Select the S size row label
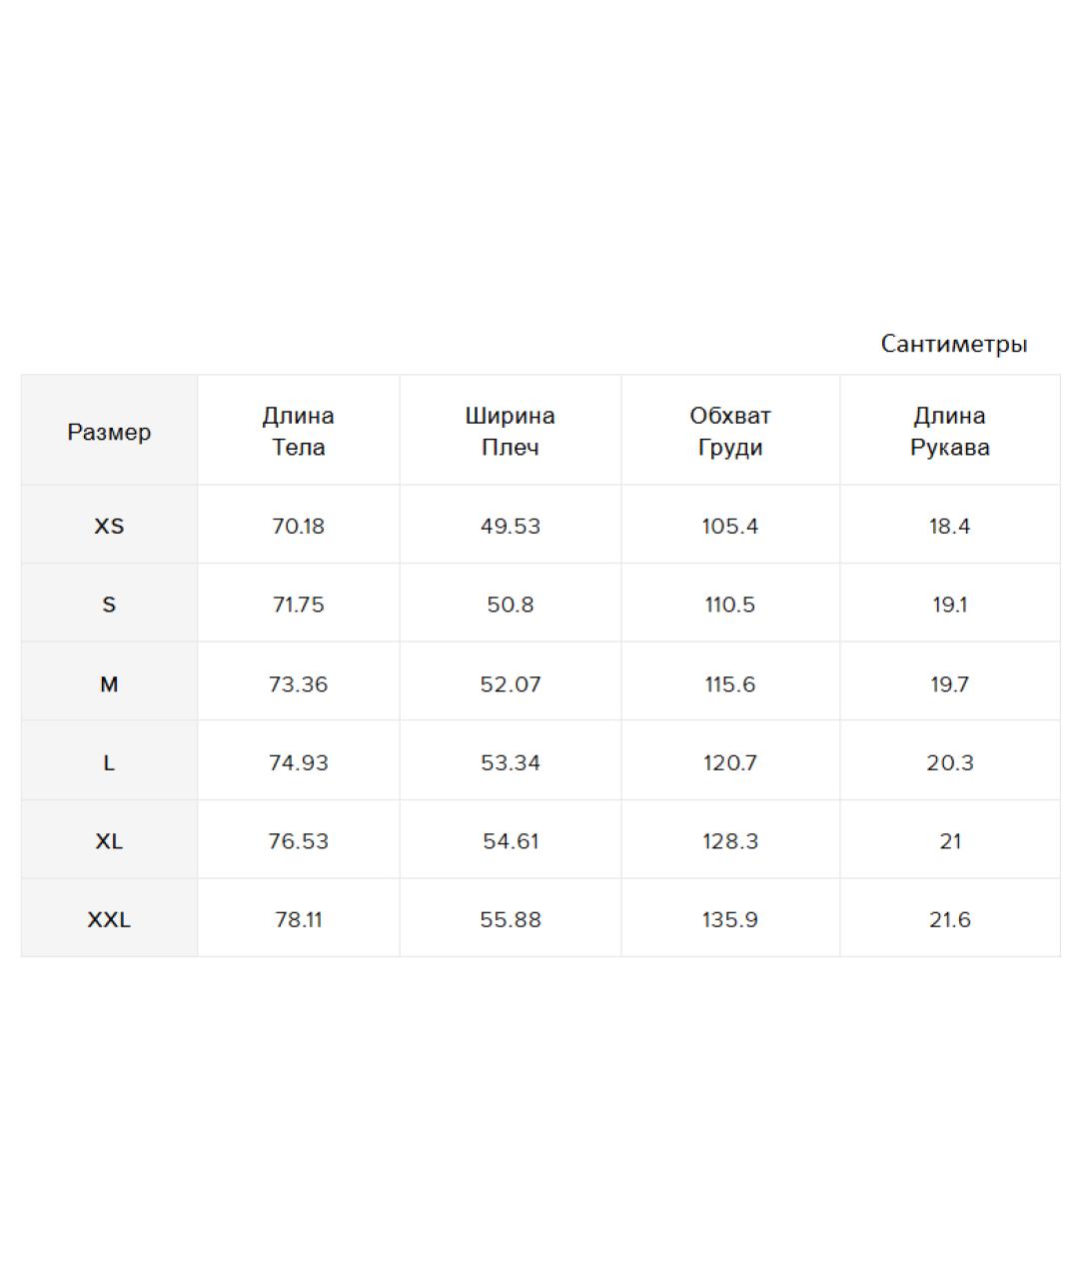The height and width of the screenshot is (1279, 1079). tap(109, 605)
